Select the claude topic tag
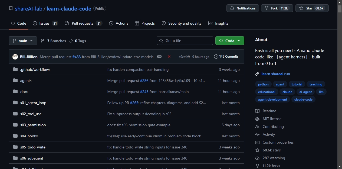 [x=287, y=92]
